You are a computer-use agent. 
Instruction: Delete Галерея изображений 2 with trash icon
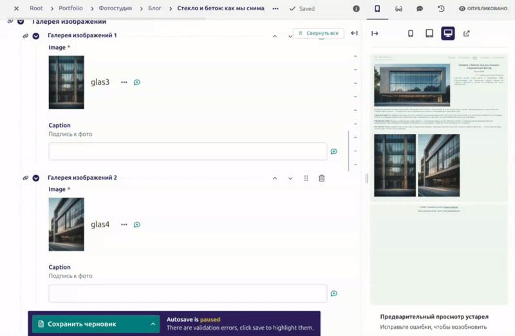(x=321, y=178)
